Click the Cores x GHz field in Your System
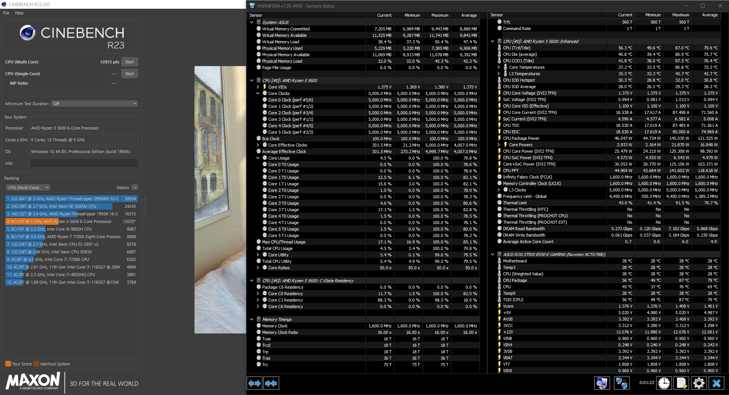Image resolution: width=729 pixels, height=395 pixels. click(x=84, y=140)
